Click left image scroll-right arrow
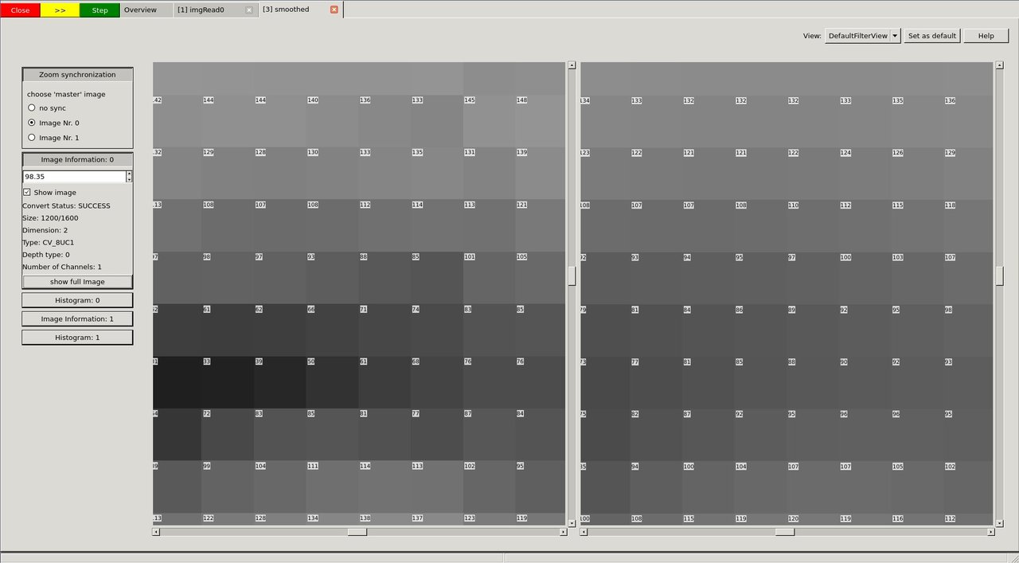The width and height of the screenshot is (1019, 563). pyautogui.click(x=564, y=532)
